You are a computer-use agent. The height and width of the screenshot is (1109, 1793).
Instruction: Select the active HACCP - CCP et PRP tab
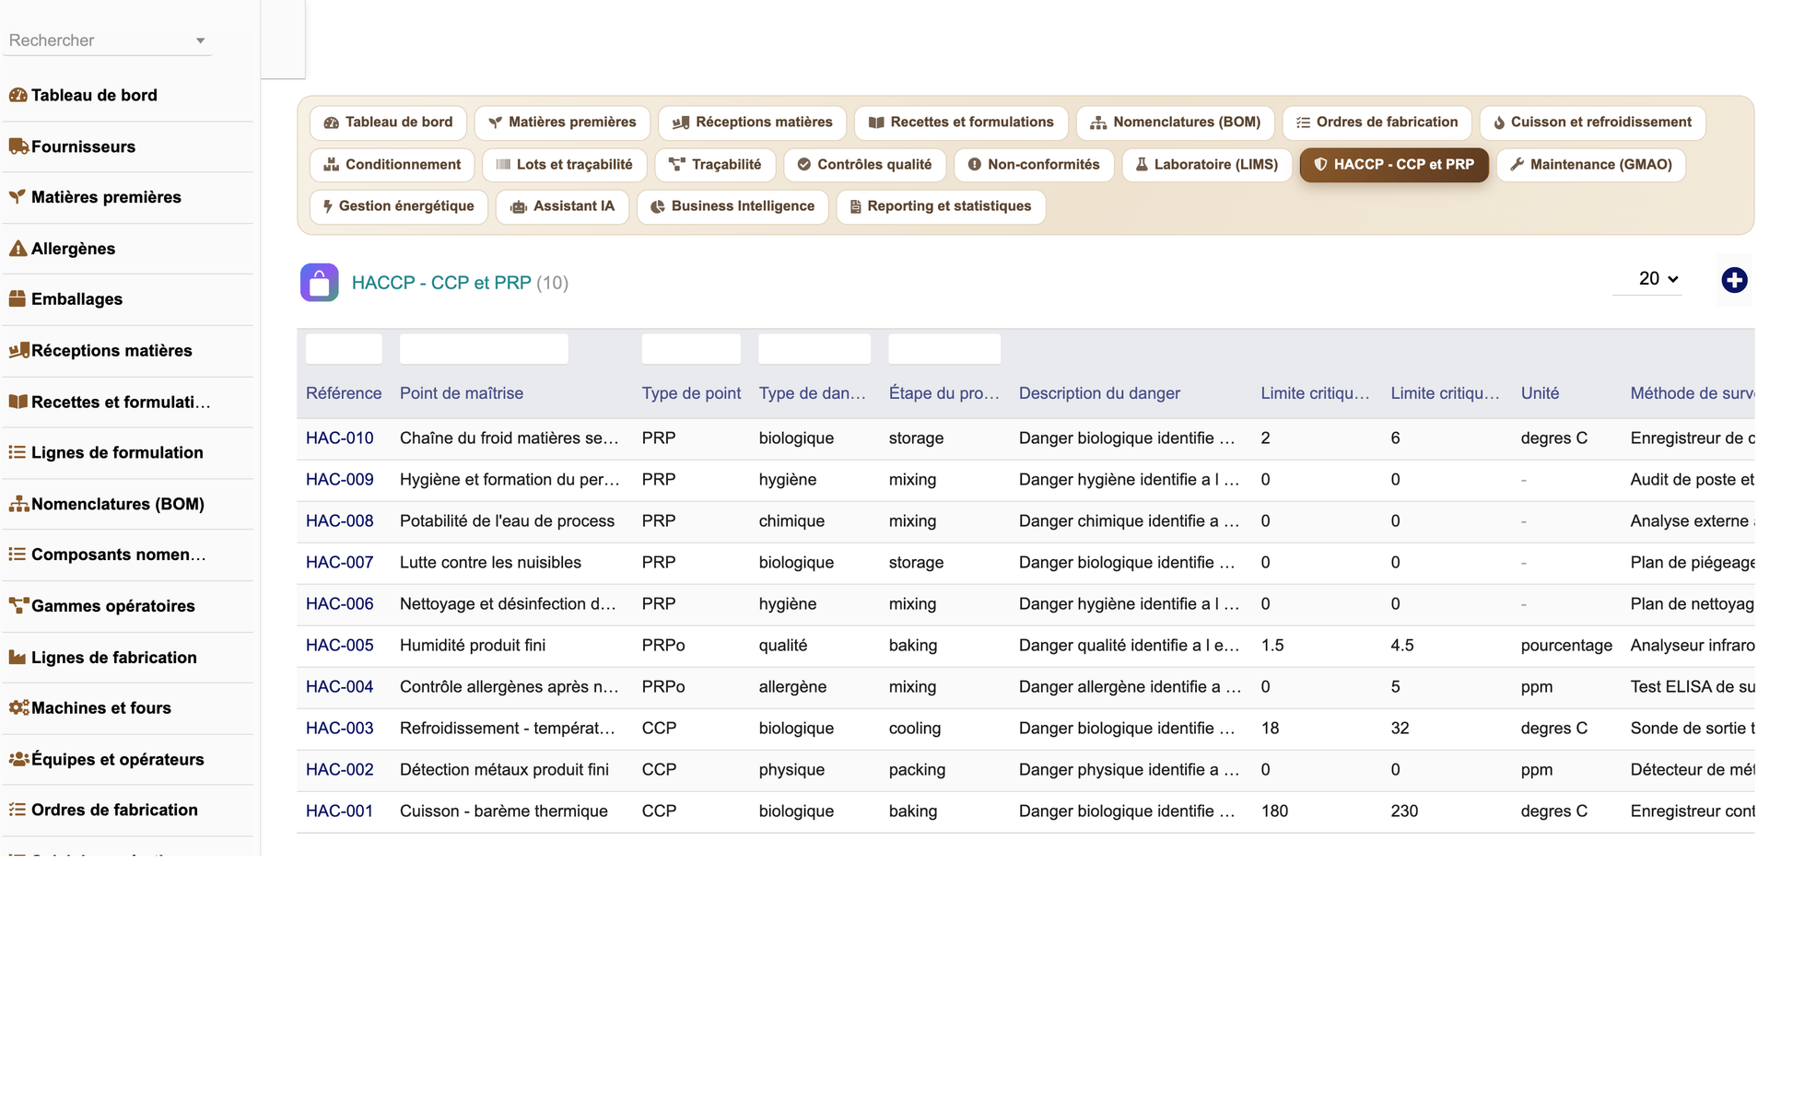1394,165
